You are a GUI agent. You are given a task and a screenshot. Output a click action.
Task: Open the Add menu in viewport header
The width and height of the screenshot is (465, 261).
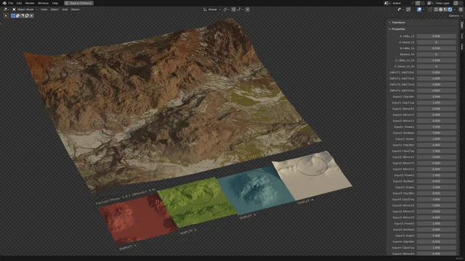coord(65,9)
